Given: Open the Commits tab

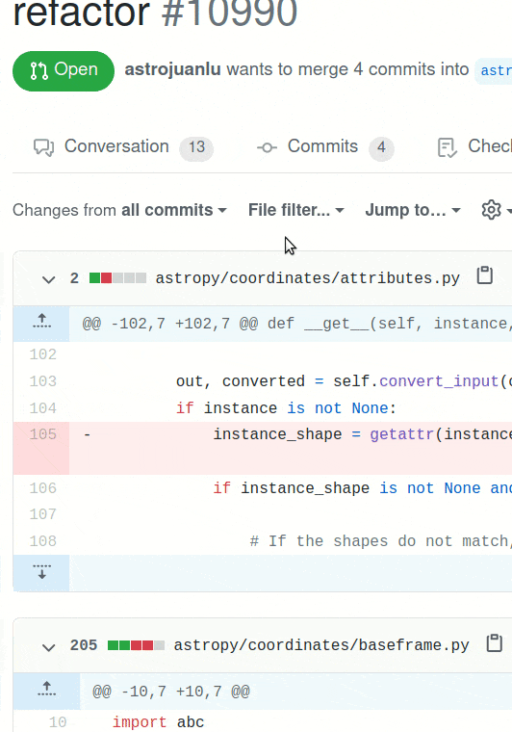Looking at the screenshot, I should pos(325,147).
